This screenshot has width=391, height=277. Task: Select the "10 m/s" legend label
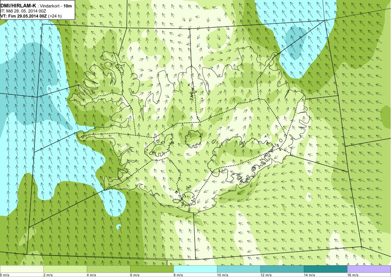pyautogui.click(x=223, y=275)
